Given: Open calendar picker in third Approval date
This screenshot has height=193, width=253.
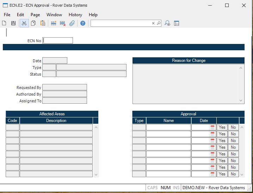Looking at the screenshot, I should point(212,141).
